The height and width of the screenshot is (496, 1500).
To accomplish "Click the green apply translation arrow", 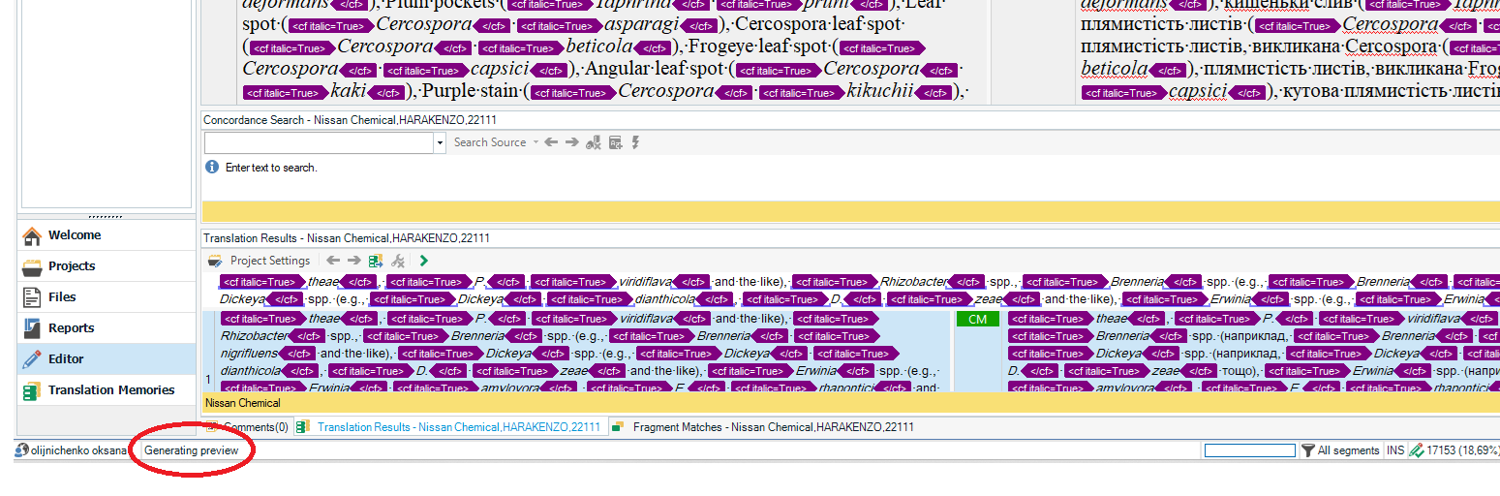I will click(x=424, y=261).
